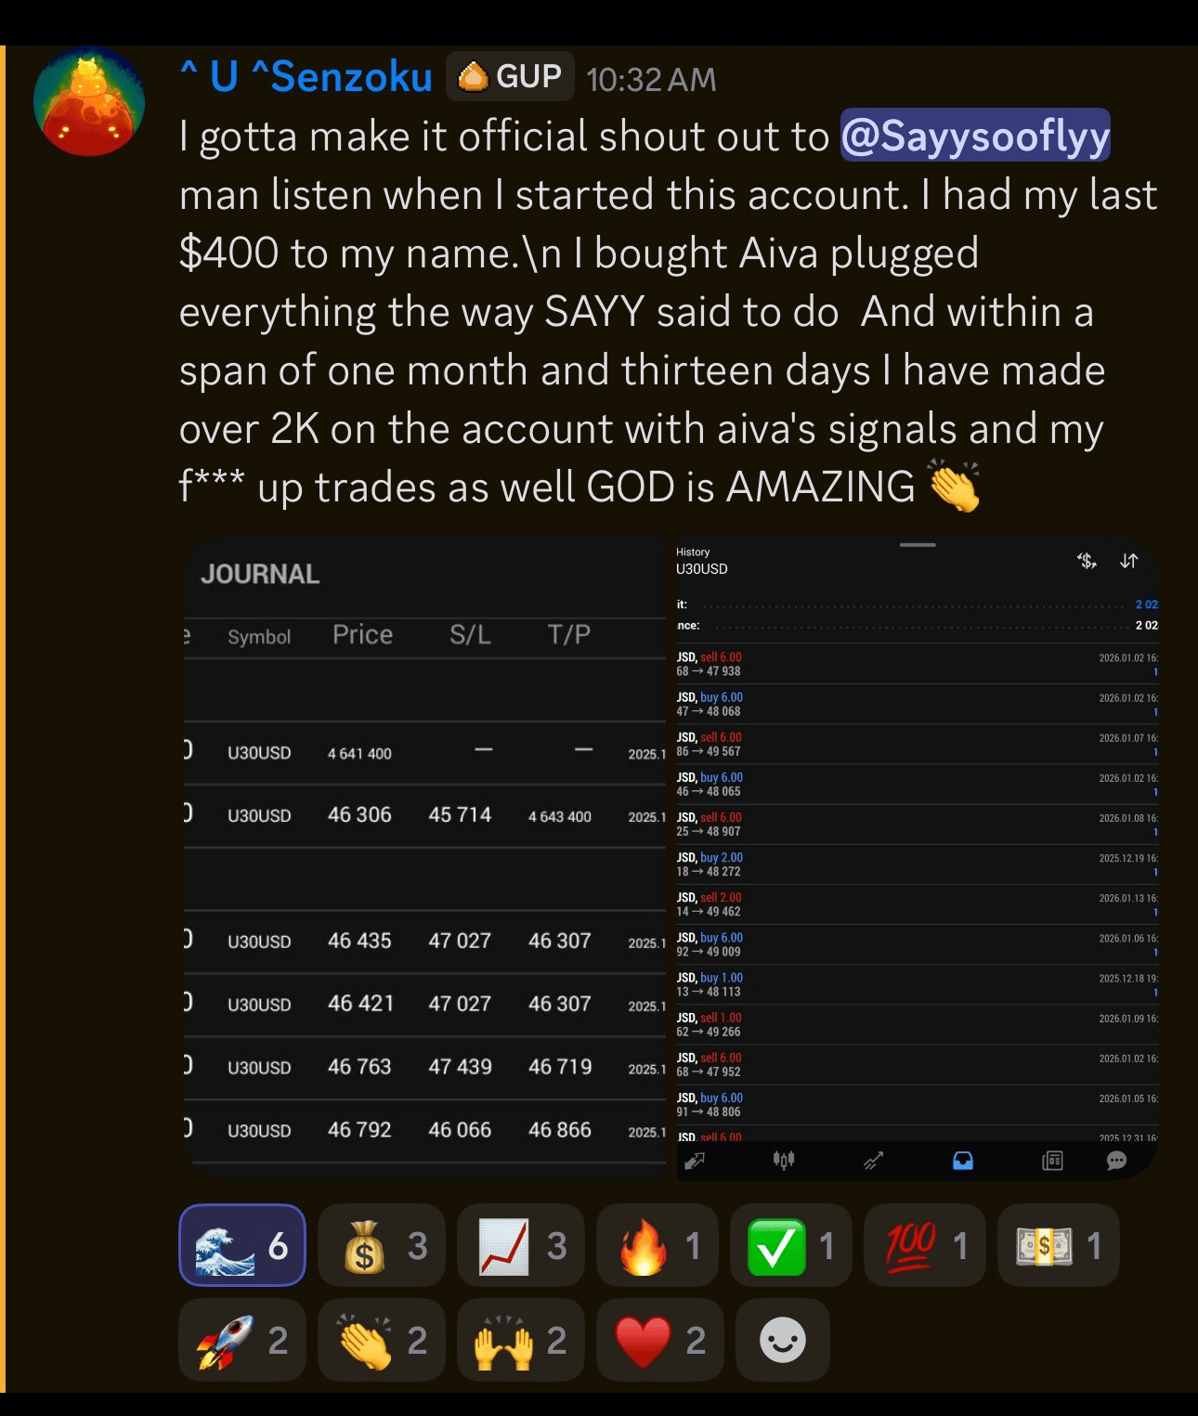Click the green check mark reaction

point(791,1245)
